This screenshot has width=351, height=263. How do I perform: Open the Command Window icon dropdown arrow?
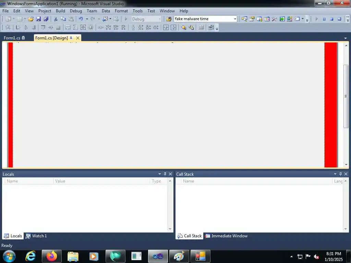click(303, 19)
